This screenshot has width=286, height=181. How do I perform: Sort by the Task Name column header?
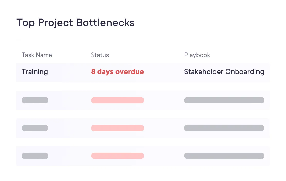(37, 55)
